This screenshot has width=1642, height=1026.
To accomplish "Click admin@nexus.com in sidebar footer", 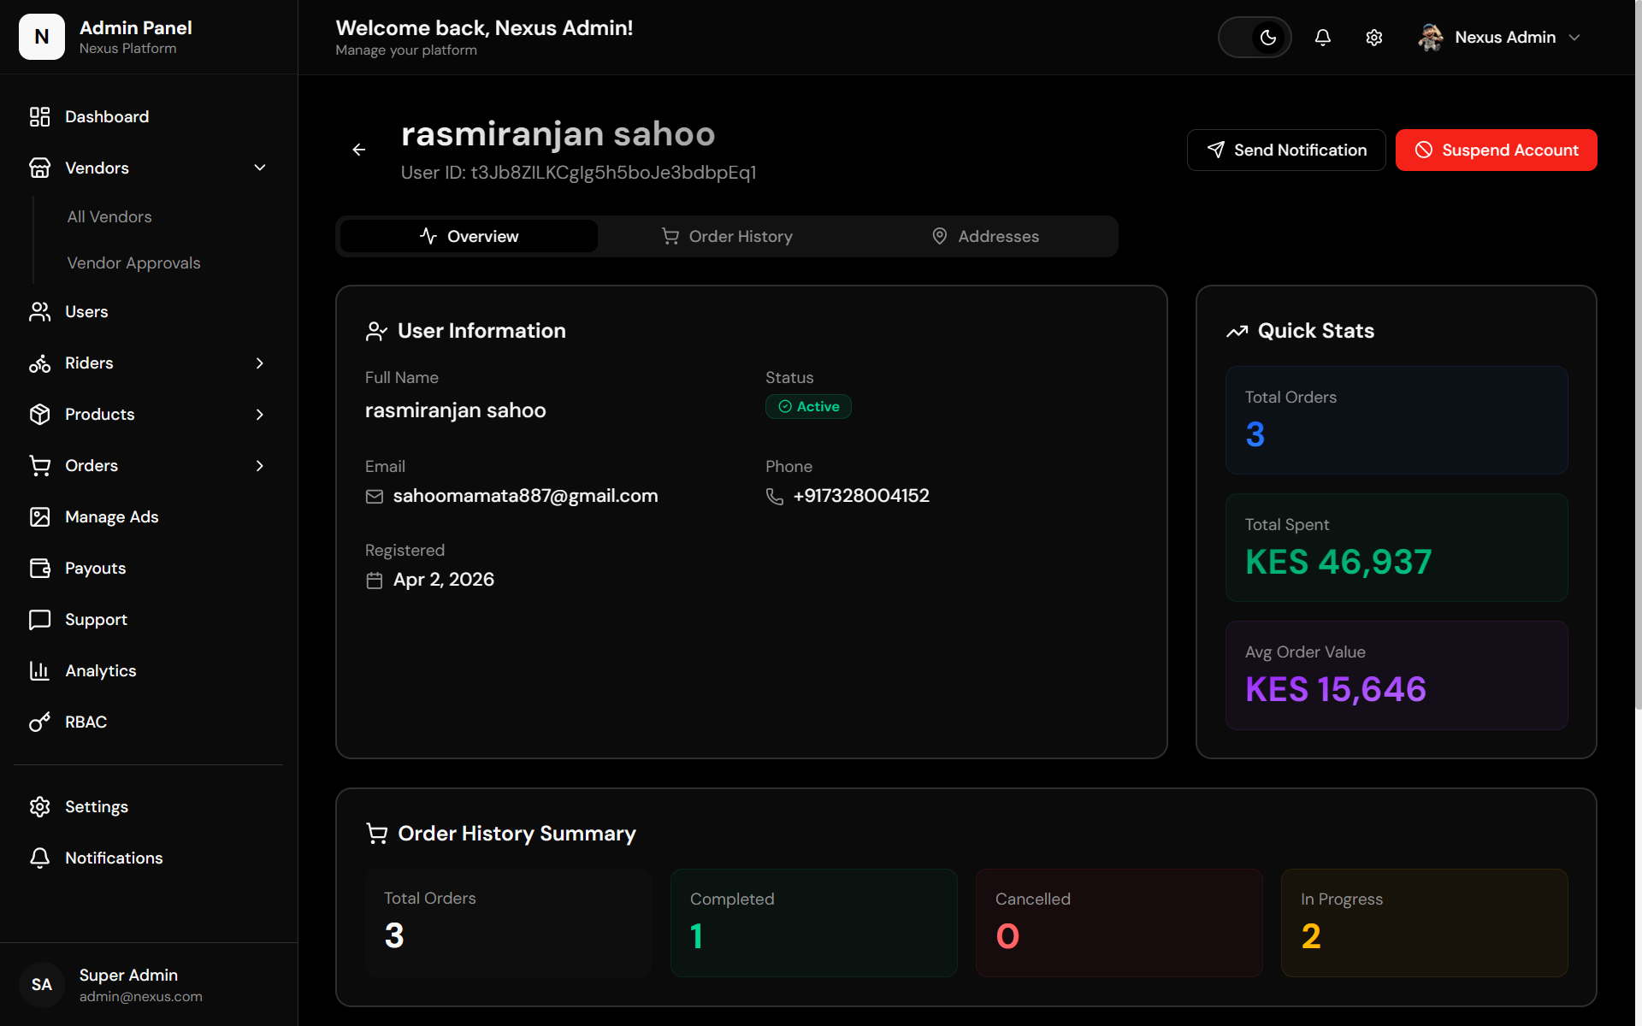I will tap(141, 997).
